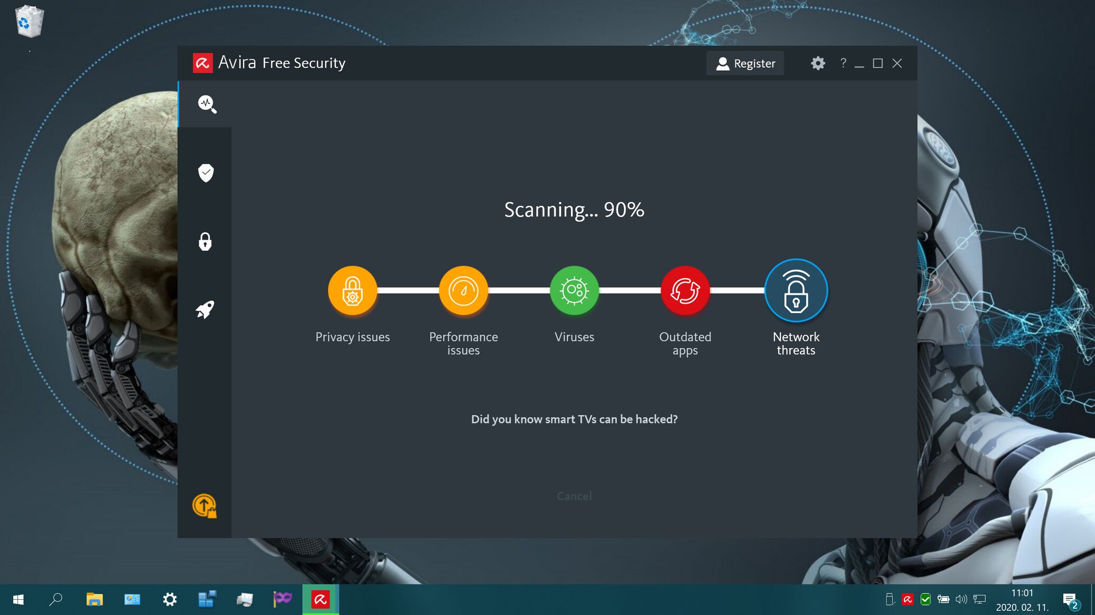Open File Explorer from taskbar
1095x615 pixels.
click(x=94, y=600)
